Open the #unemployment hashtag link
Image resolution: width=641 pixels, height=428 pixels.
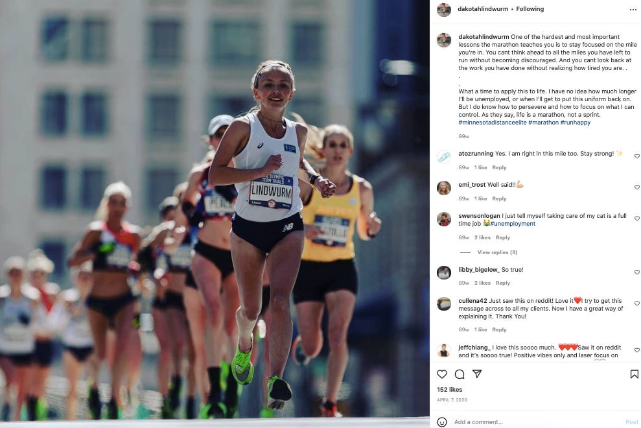coord(513,224)
